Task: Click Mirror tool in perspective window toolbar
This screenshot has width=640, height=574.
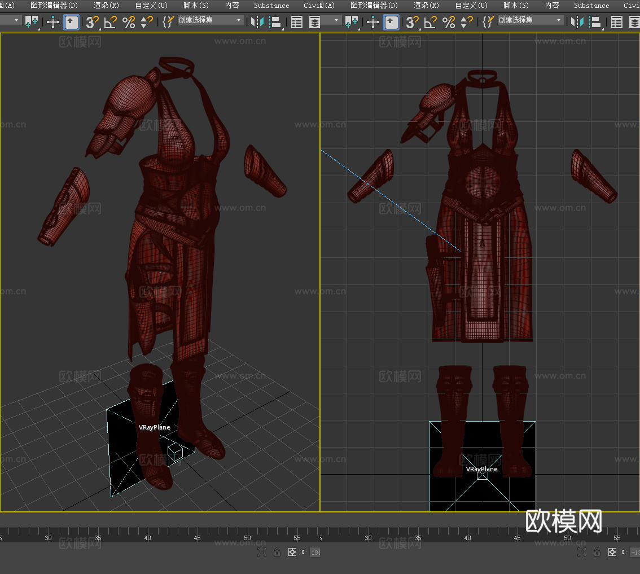Action: coord(257,22)
